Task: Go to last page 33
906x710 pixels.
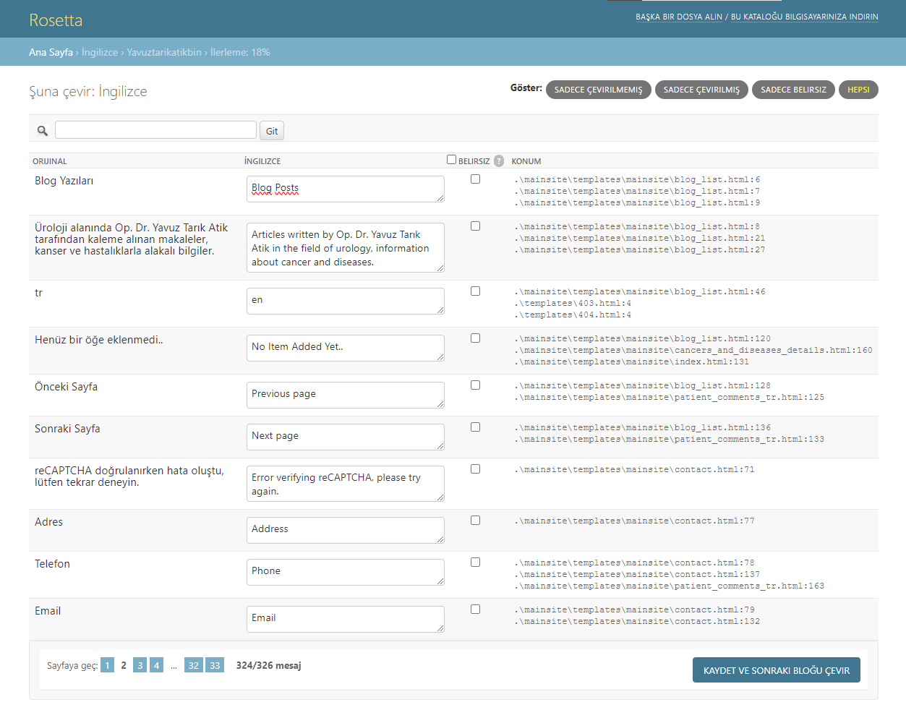Action: pos(215,665)
